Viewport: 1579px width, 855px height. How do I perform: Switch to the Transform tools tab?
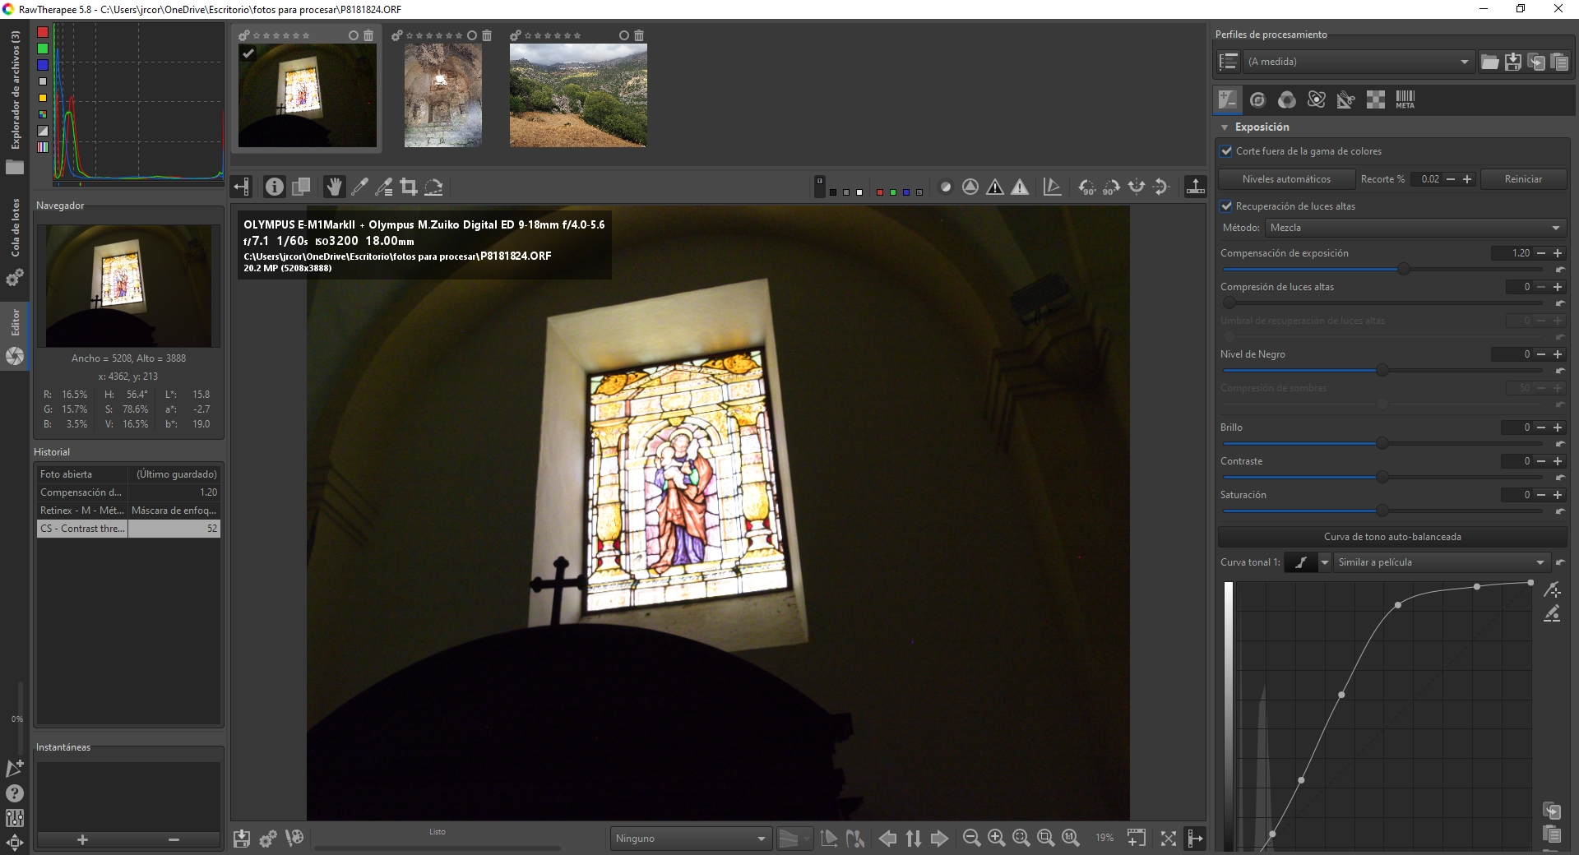coord(1346,99)
